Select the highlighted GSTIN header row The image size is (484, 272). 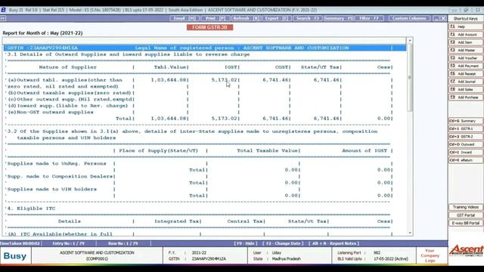pos(205,48)
